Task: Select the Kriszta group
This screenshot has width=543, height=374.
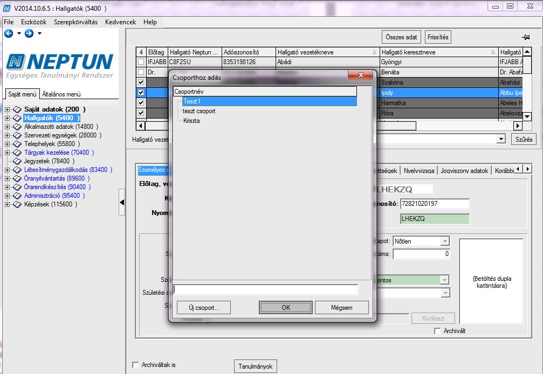Action: 191,121
